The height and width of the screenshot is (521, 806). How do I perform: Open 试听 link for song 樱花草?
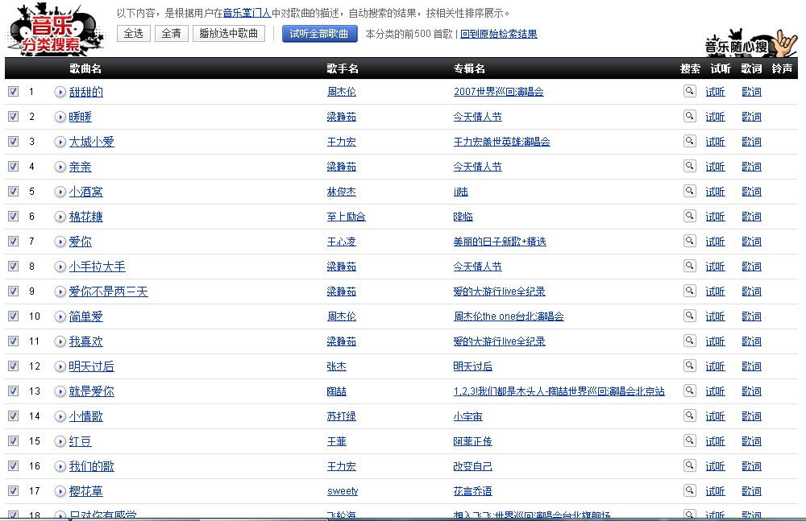[x=715, y=491]
